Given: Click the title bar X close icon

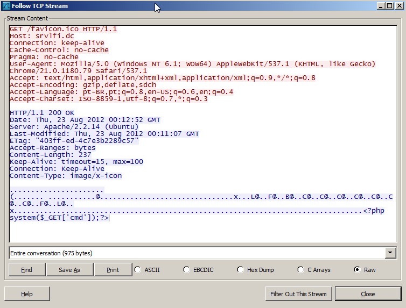Looking at the screenshot, I should [x=399, y=6].
